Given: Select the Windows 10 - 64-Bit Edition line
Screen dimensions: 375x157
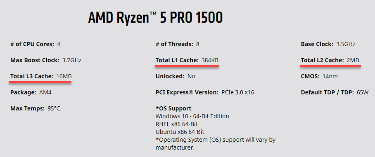Looking at the screenshot, I should coord(192,116).
